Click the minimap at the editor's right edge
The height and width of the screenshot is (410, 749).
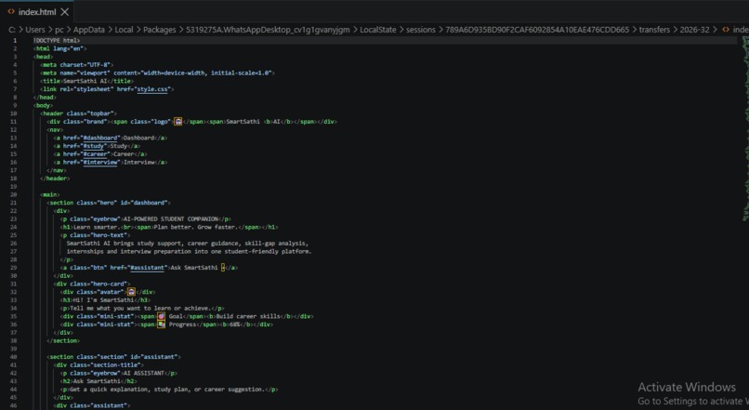coord(745,129)
